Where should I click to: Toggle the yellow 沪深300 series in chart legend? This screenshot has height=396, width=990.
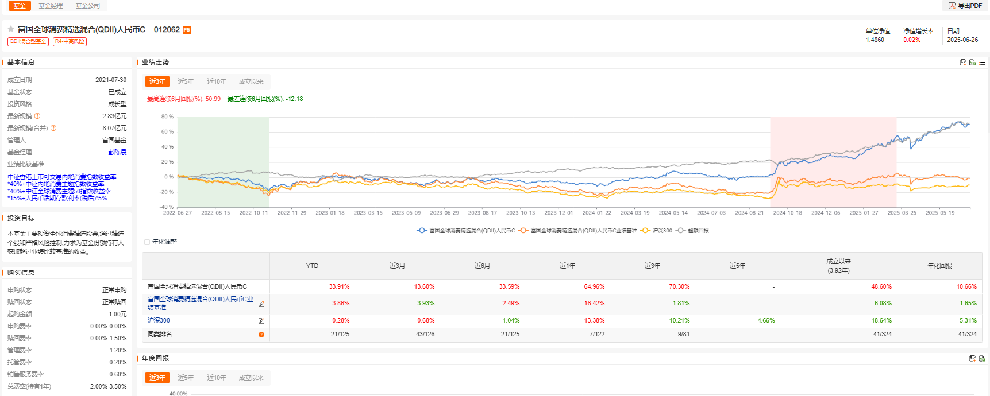656,231
